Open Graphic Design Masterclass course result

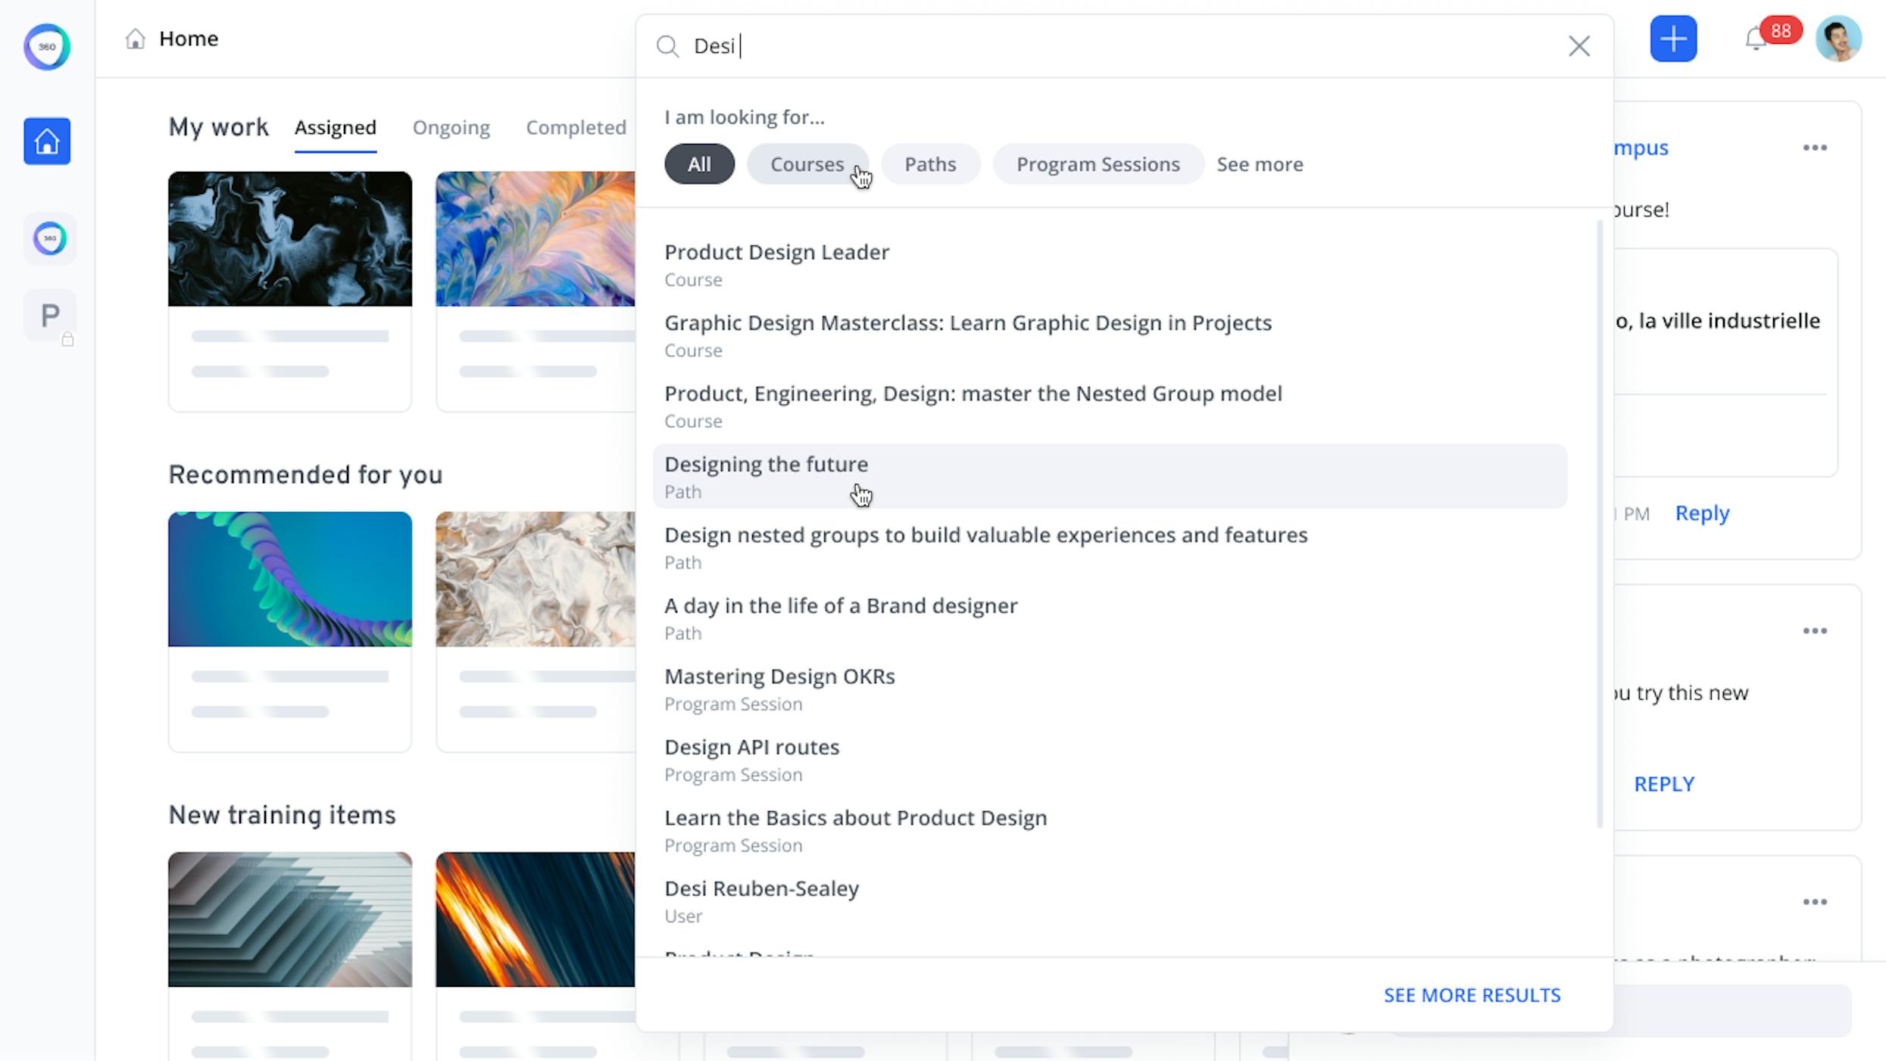pos(1110,335)
